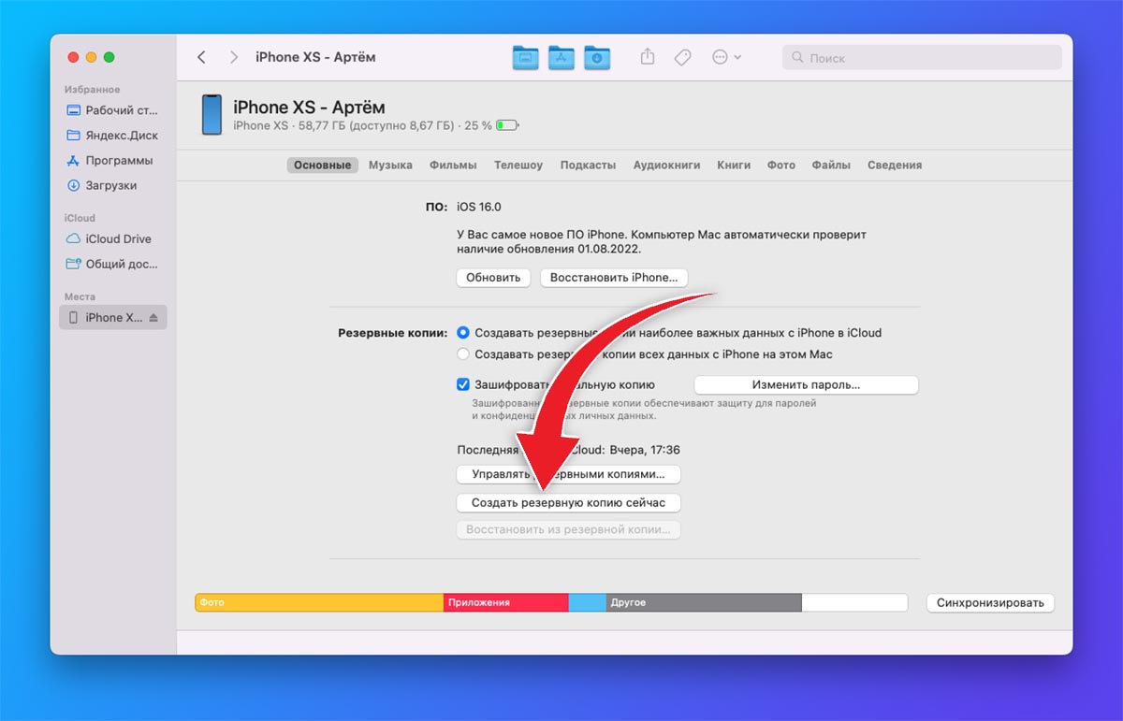Viewport: 1123px width, 721px height.
Task: Click Создать резервную копию сейчас button
Action: pos(568,502)
